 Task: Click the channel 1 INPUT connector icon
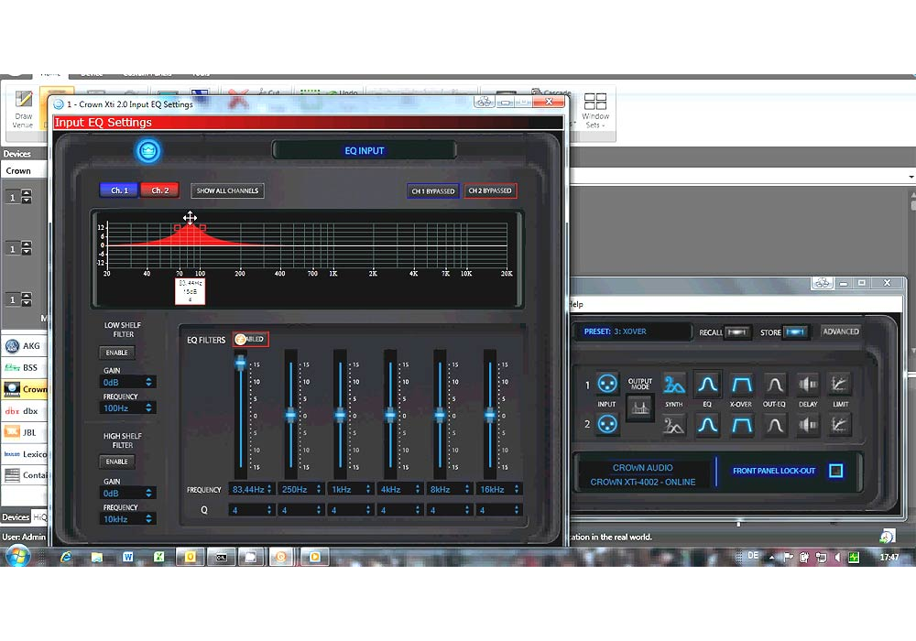click(607, 384)
